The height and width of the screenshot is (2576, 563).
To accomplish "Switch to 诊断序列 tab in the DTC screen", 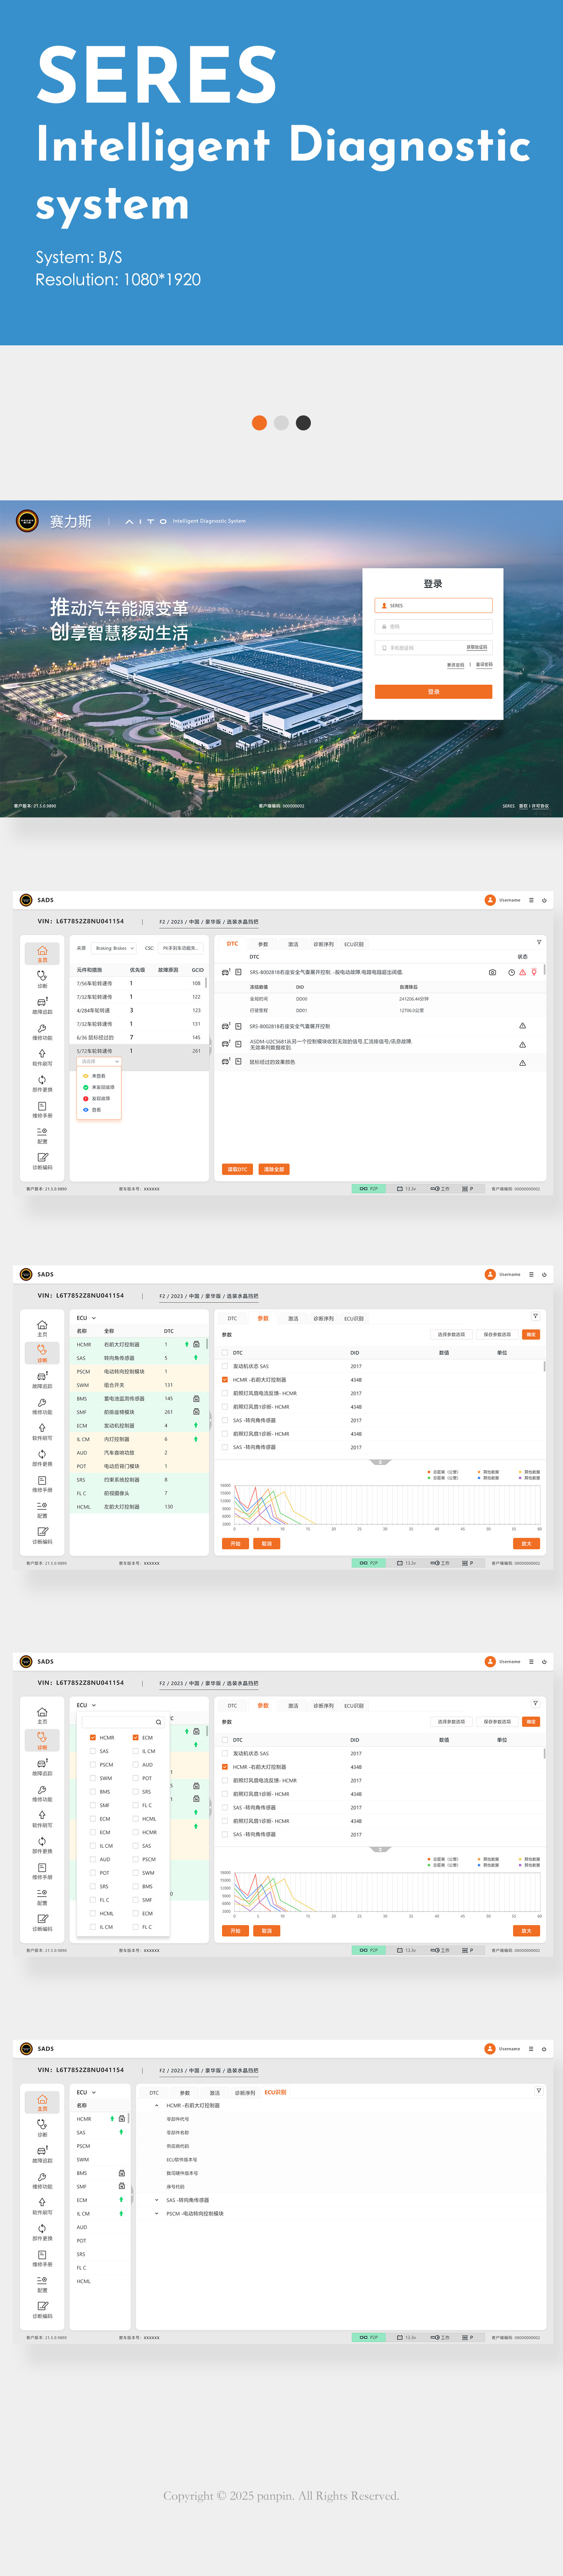I will pos(323,944).
